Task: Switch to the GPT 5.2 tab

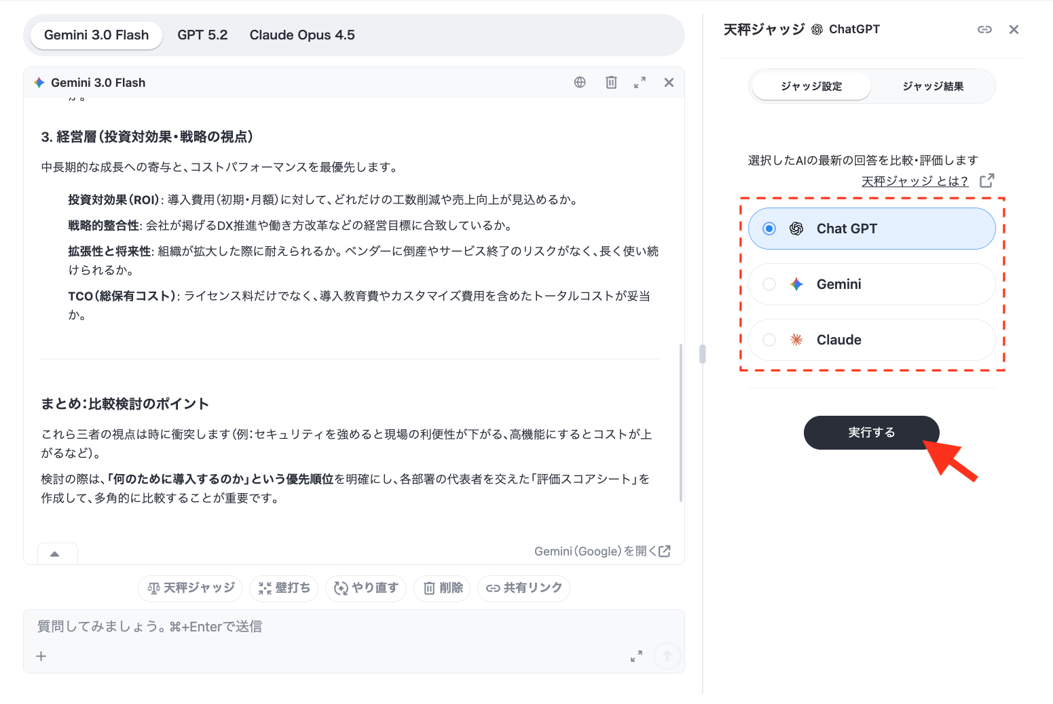Action: pos(202,35)
